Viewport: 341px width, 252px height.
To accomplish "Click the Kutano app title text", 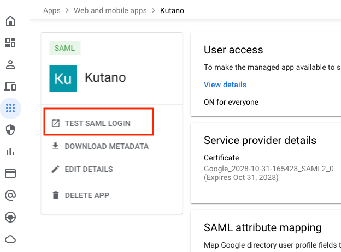I will pyautogui.click(x=105, y=77).
